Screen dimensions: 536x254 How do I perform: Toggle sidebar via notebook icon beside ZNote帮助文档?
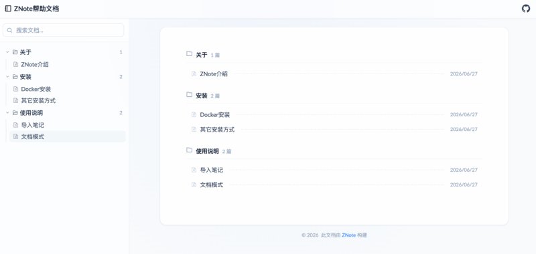click(8, 9)
